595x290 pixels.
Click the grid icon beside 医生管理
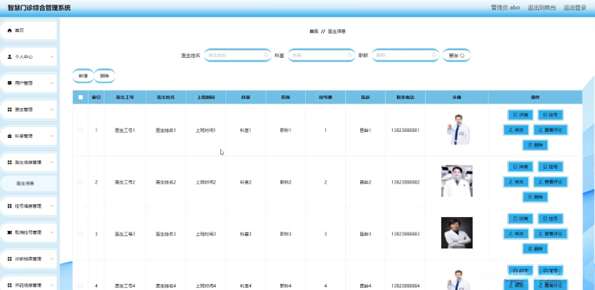point(10,109)
